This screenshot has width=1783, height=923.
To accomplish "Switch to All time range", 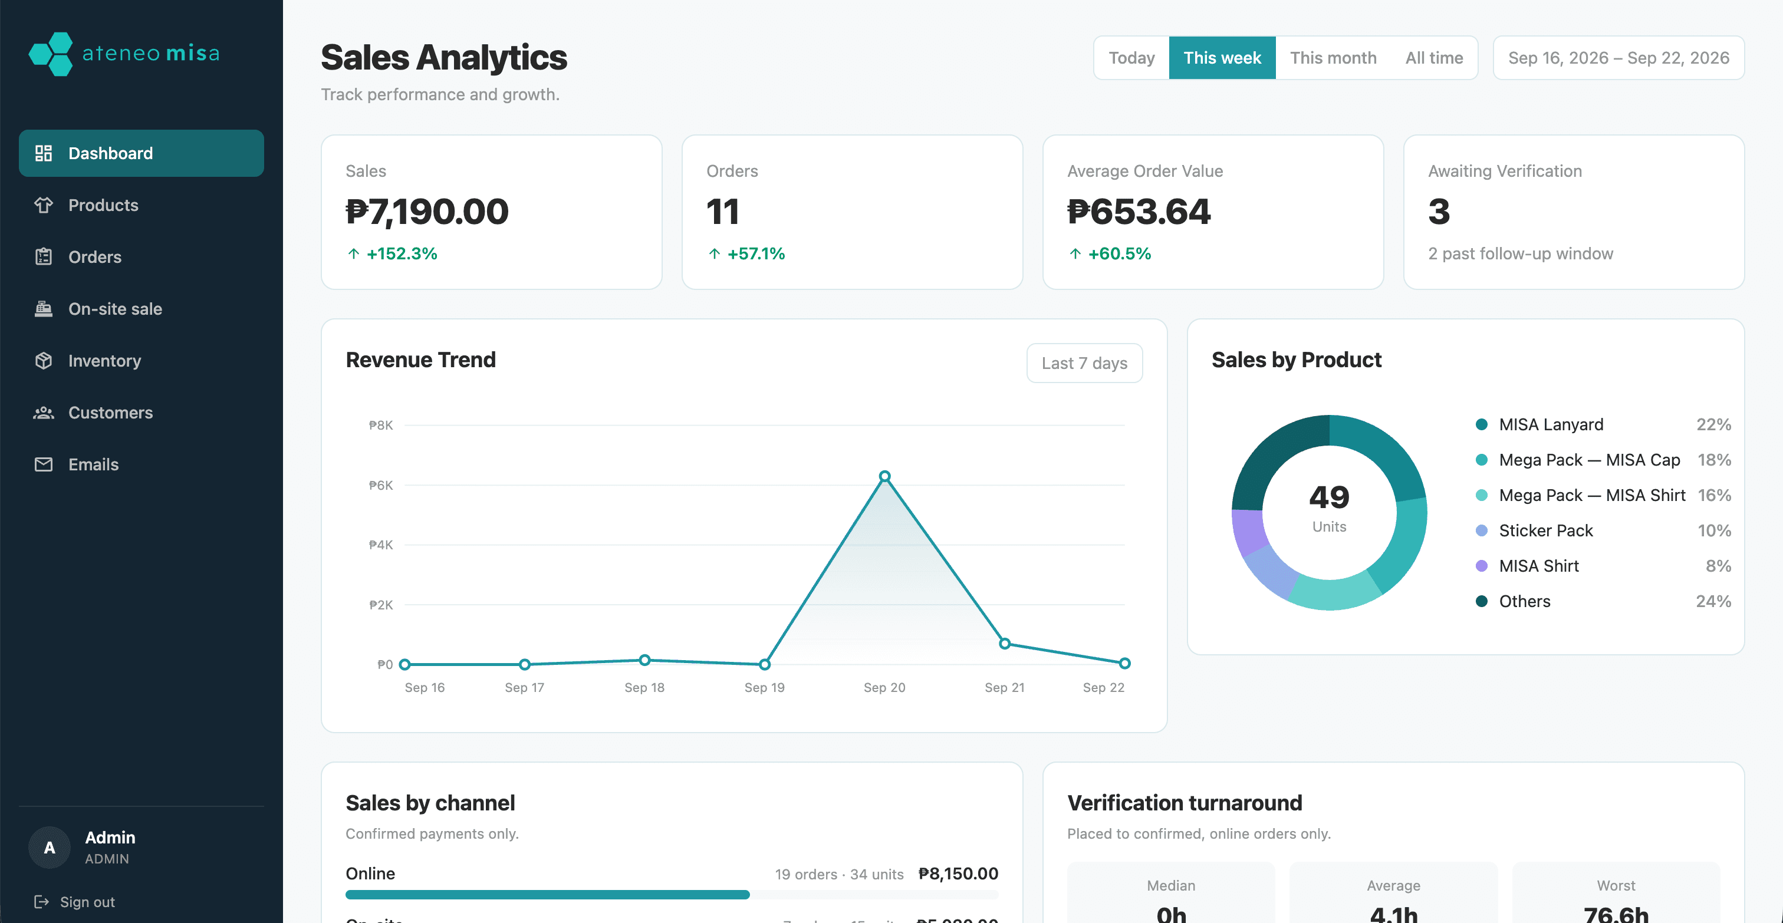I will pyautogui.click(x=1434, y=57).
